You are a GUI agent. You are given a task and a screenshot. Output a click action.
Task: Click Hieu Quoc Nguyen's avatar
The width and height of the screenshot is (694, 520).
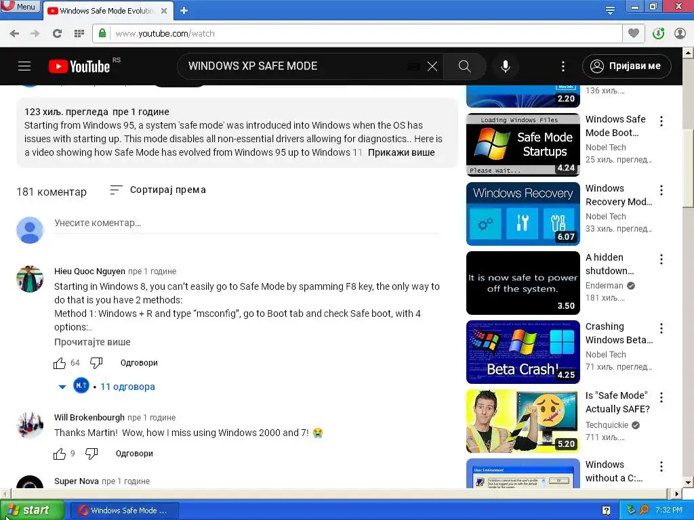(30, 279)
